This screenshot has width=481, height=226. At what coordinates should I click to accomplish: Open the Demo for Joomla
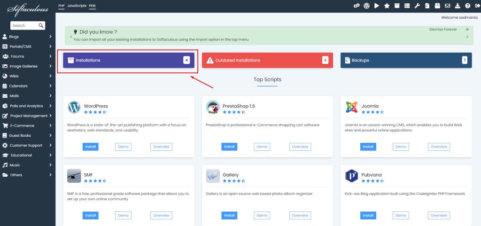[x=401, y=147]
